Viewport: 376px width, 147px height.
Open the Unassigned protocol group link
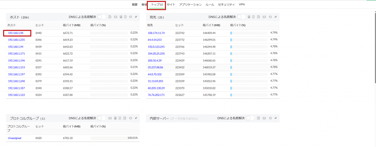tap(15, 138)
